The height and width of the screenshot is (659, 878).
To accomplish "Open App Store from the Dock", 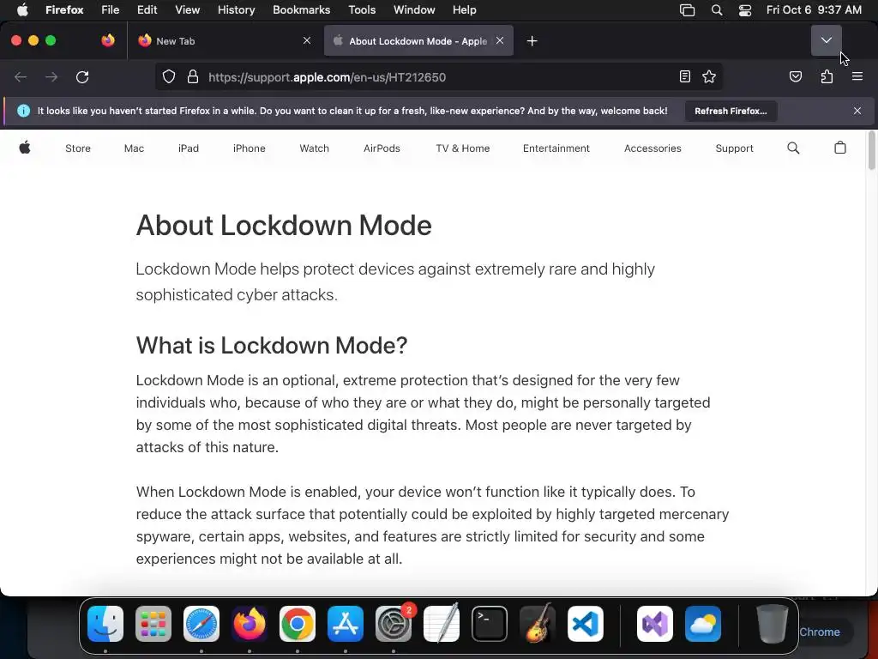I will (x=346, y=624).
